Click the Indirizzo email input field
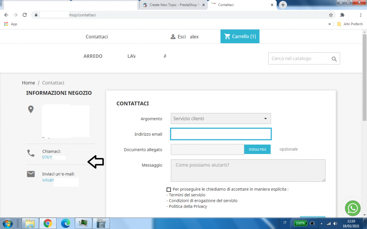 (221, 134)
